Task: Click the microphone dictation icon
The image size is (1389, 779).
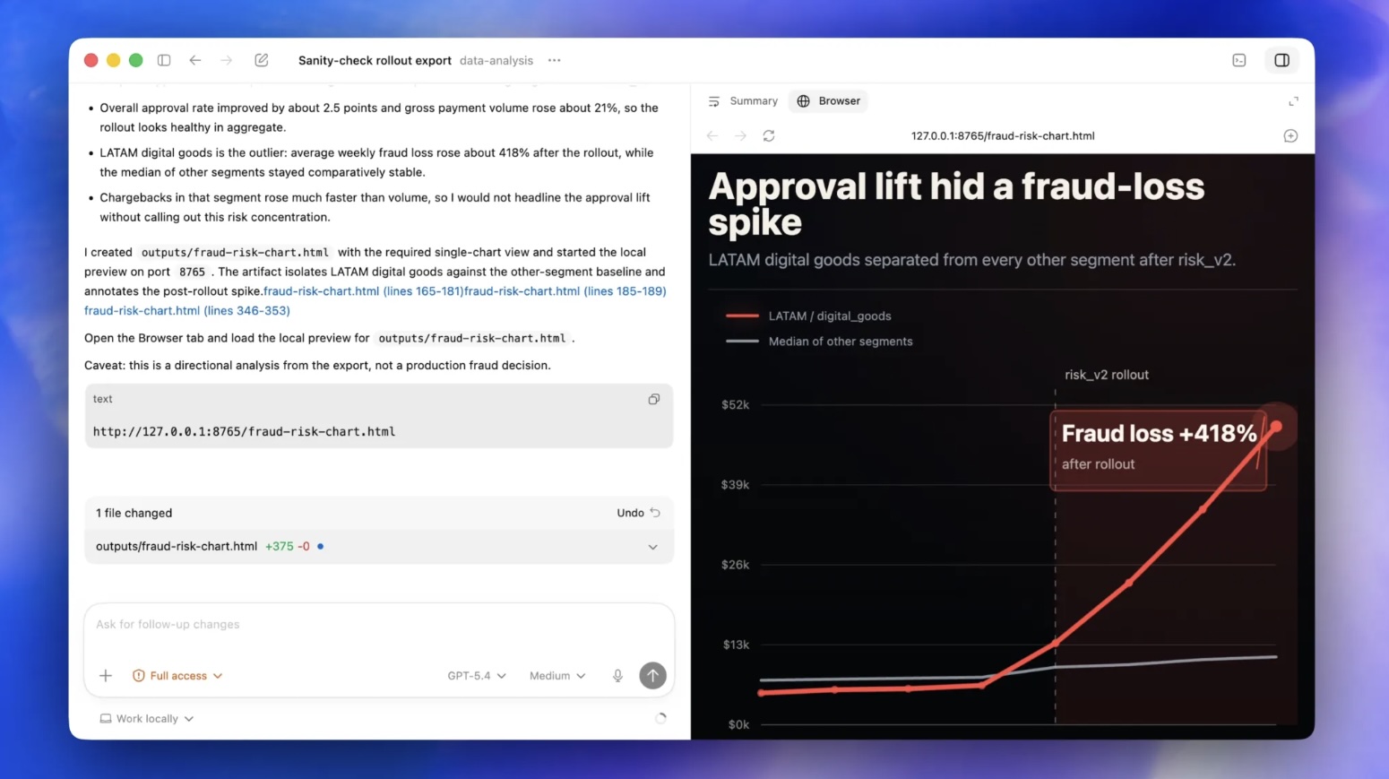Action: point(617,676)
